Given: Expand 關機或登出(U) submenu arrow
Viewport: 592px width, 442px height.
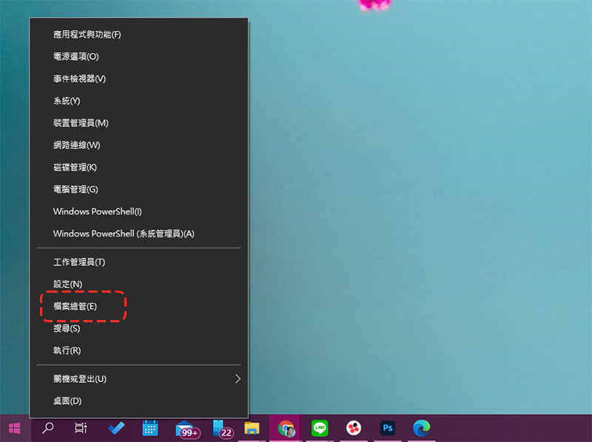Looking at the screenshot, I should [x=238, y=379].
